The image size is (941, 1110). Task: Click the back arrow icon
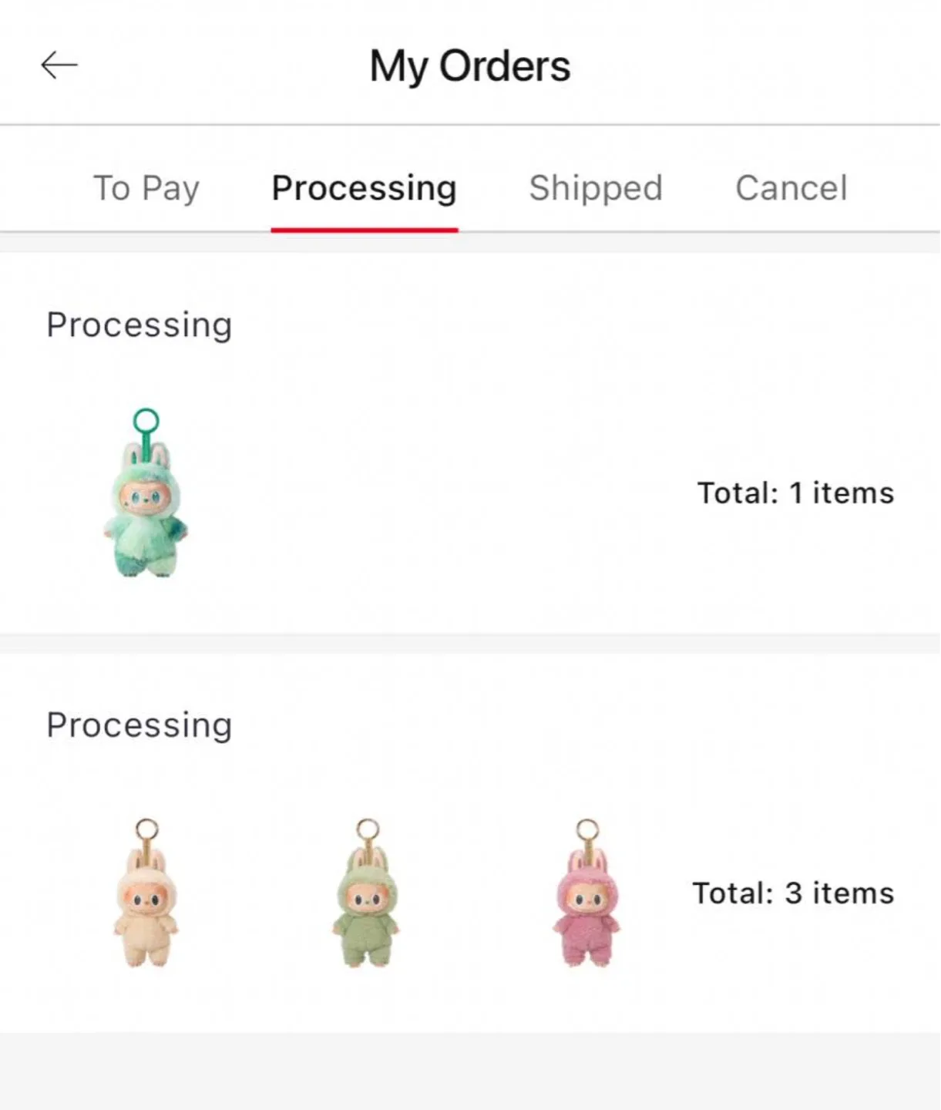click(59, 65)
